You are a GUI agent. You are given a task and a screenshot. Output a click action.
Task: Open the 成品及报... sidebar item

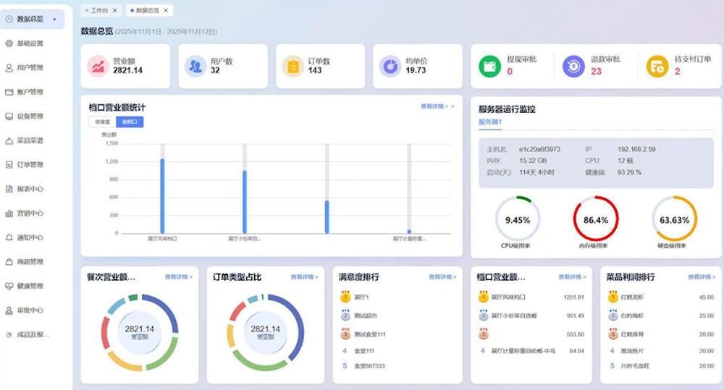click(x=33, y=334)
